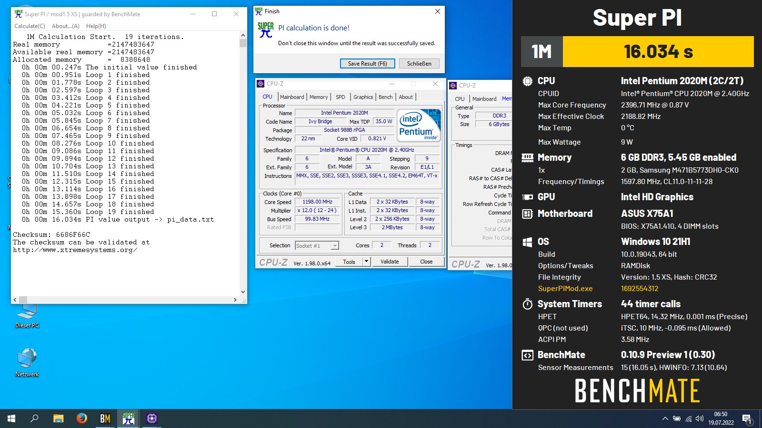Show hidden tray icons chevron
The width and height of the screenshot is (762, 428).
(665, 418)
